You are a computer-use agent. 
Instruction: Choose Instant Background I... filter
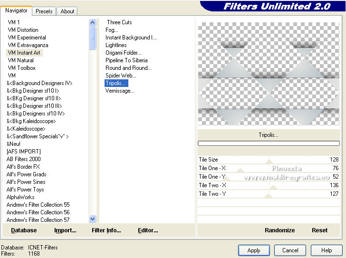coord(131,38)
